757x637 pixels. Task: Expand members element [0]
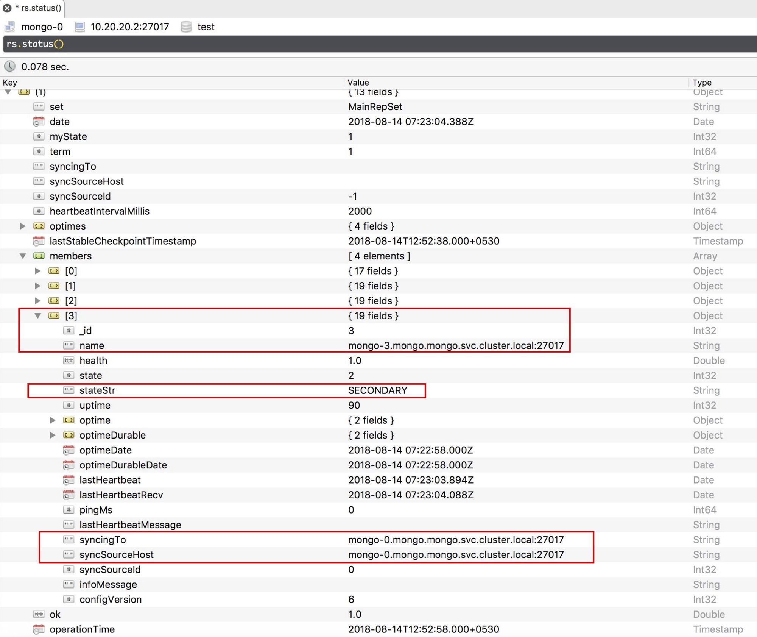(x=37, y=271)
